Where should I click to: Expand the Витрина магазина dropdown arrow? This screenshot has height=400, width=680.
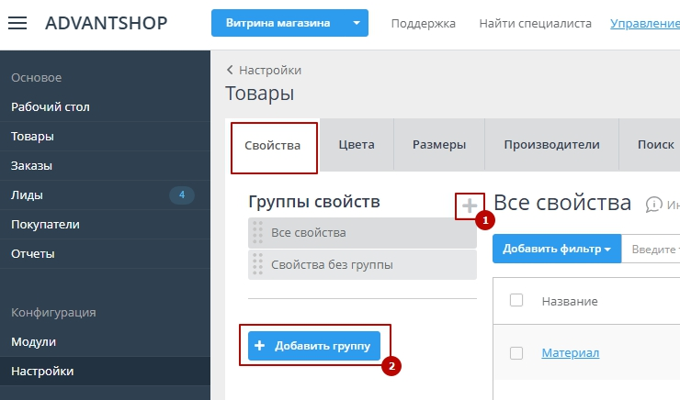(356, 23)
